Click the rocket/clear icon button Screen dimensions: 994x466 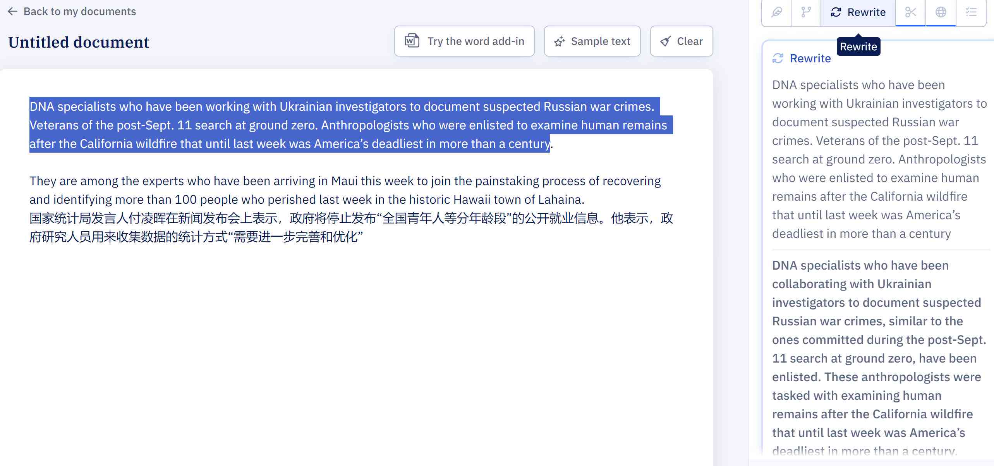coord(682,41)
